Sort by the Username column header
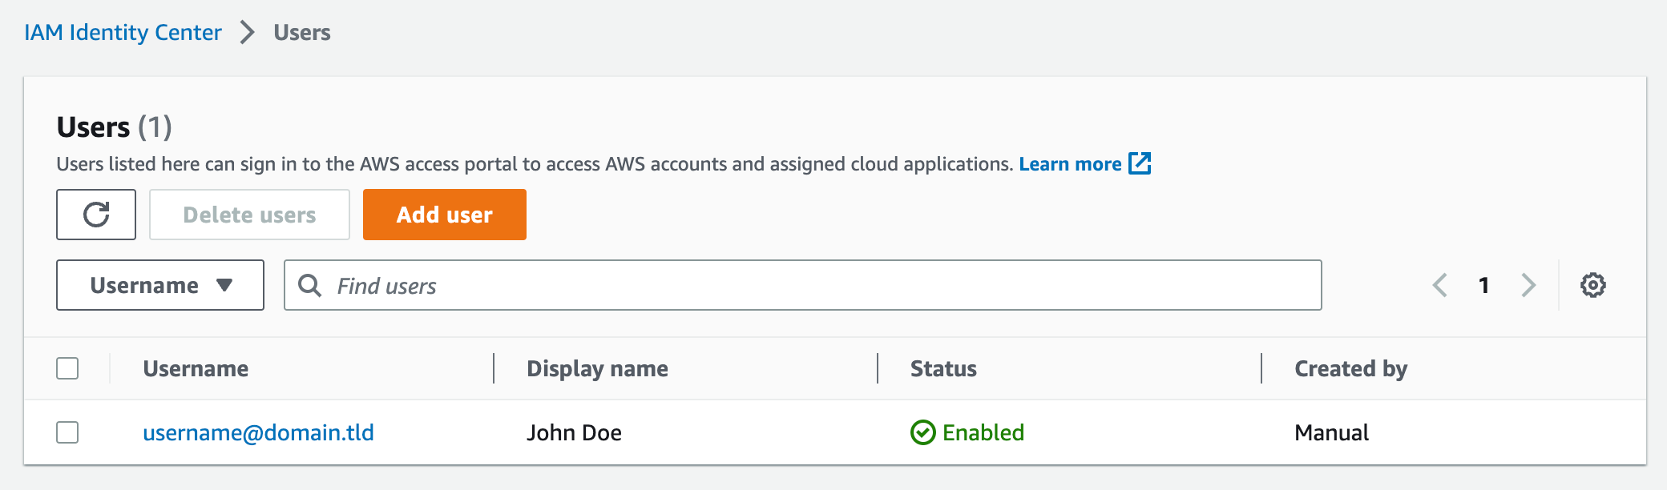Viewport: 1667px width, 490px height. 196,368
